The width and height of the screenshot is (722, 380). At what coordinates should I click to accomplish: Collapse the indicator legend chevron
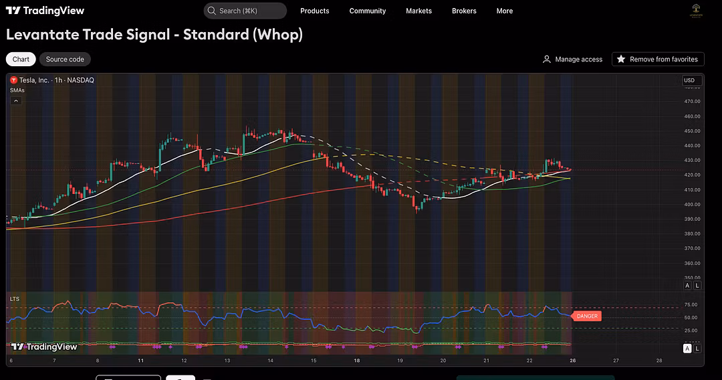tap(15, 100)
